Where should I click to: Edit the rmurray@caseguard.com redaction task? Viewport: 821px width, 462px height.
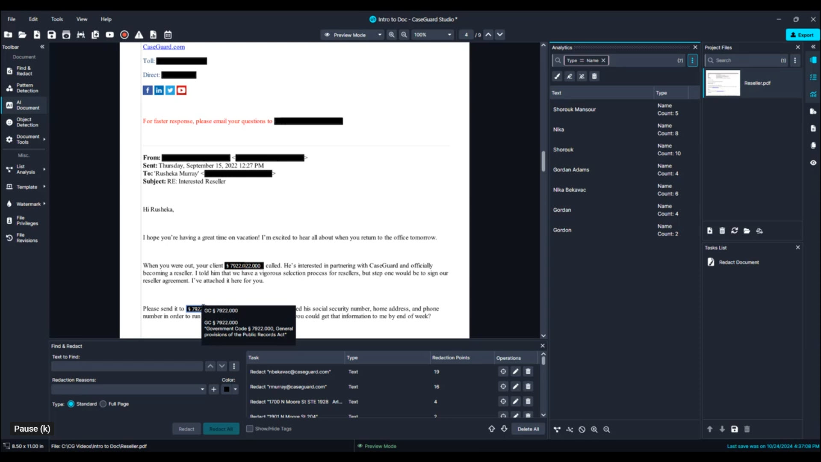tap(516, 386)
